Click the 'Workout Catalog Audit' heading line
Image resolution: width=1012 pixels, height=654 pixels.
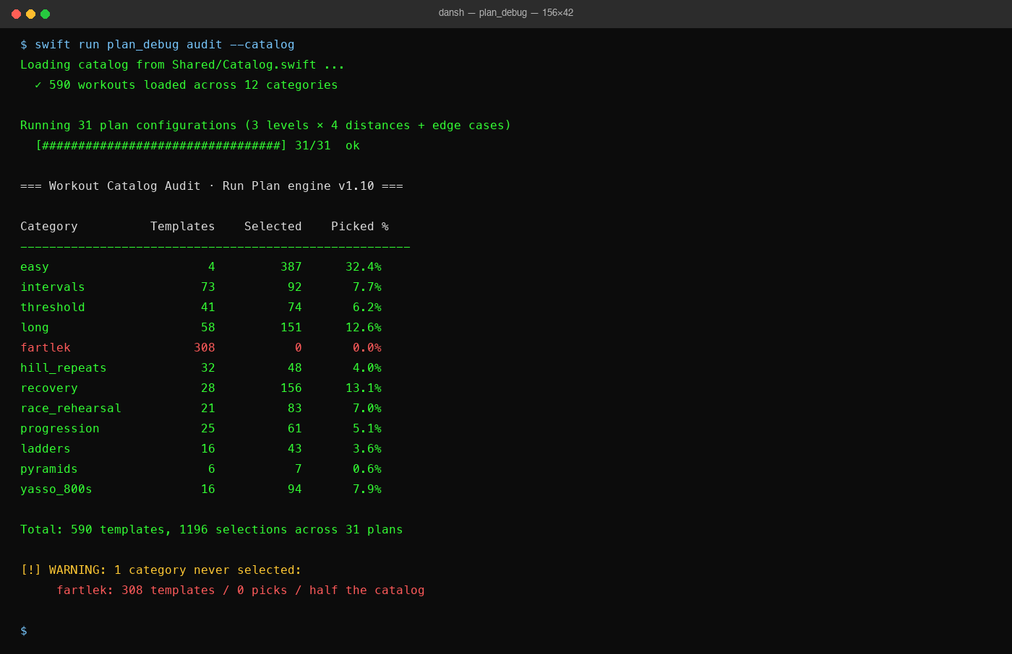pos(212,186)
